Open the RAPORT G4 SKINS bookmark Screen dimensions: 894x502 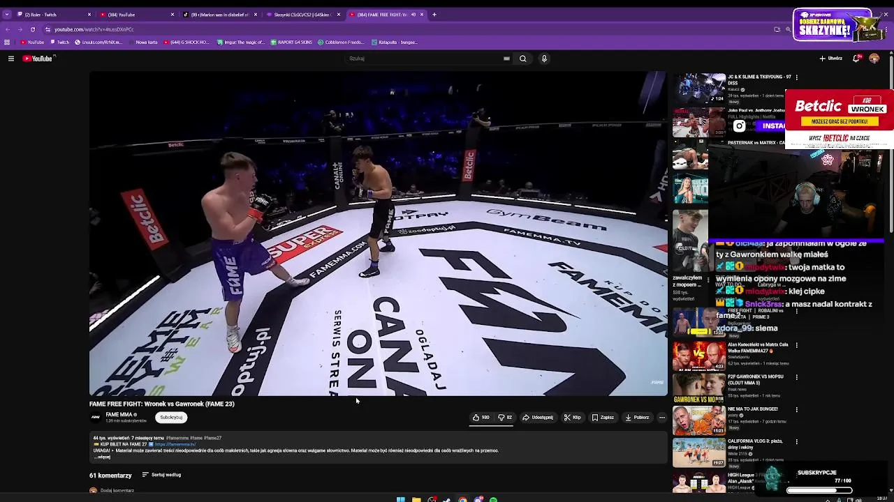click(x=291, y=42)
